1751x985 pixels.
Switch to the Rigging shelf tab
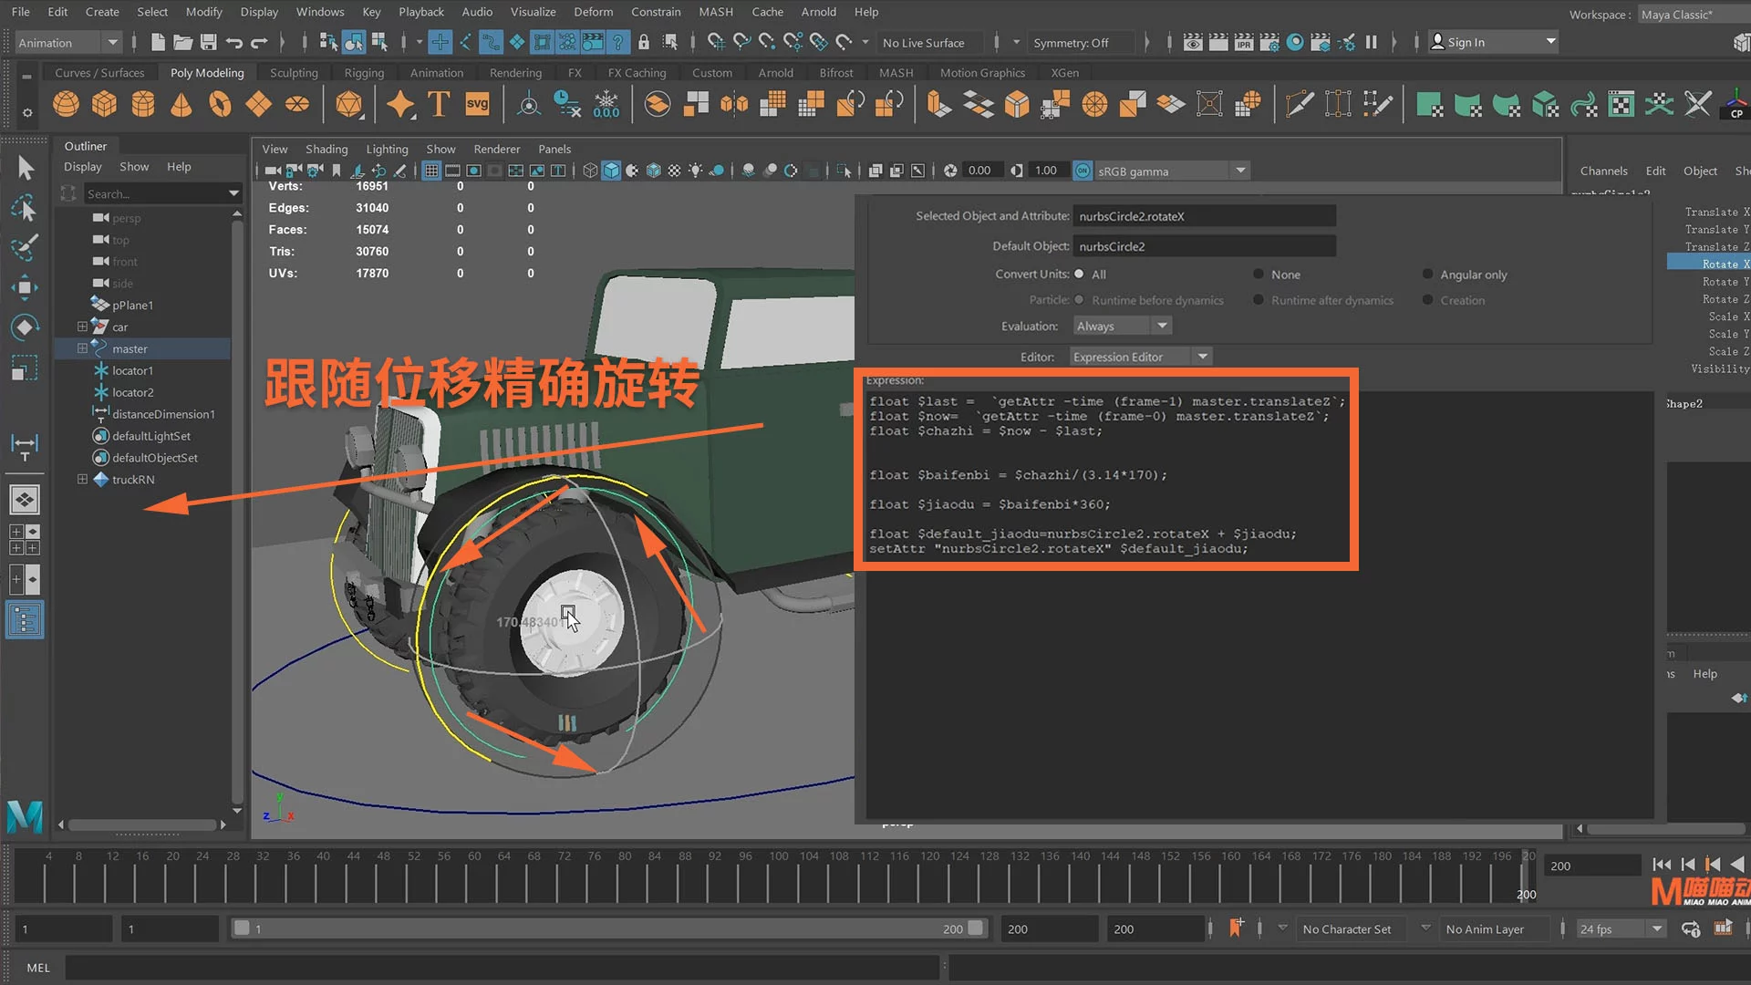tap(364, 73)
